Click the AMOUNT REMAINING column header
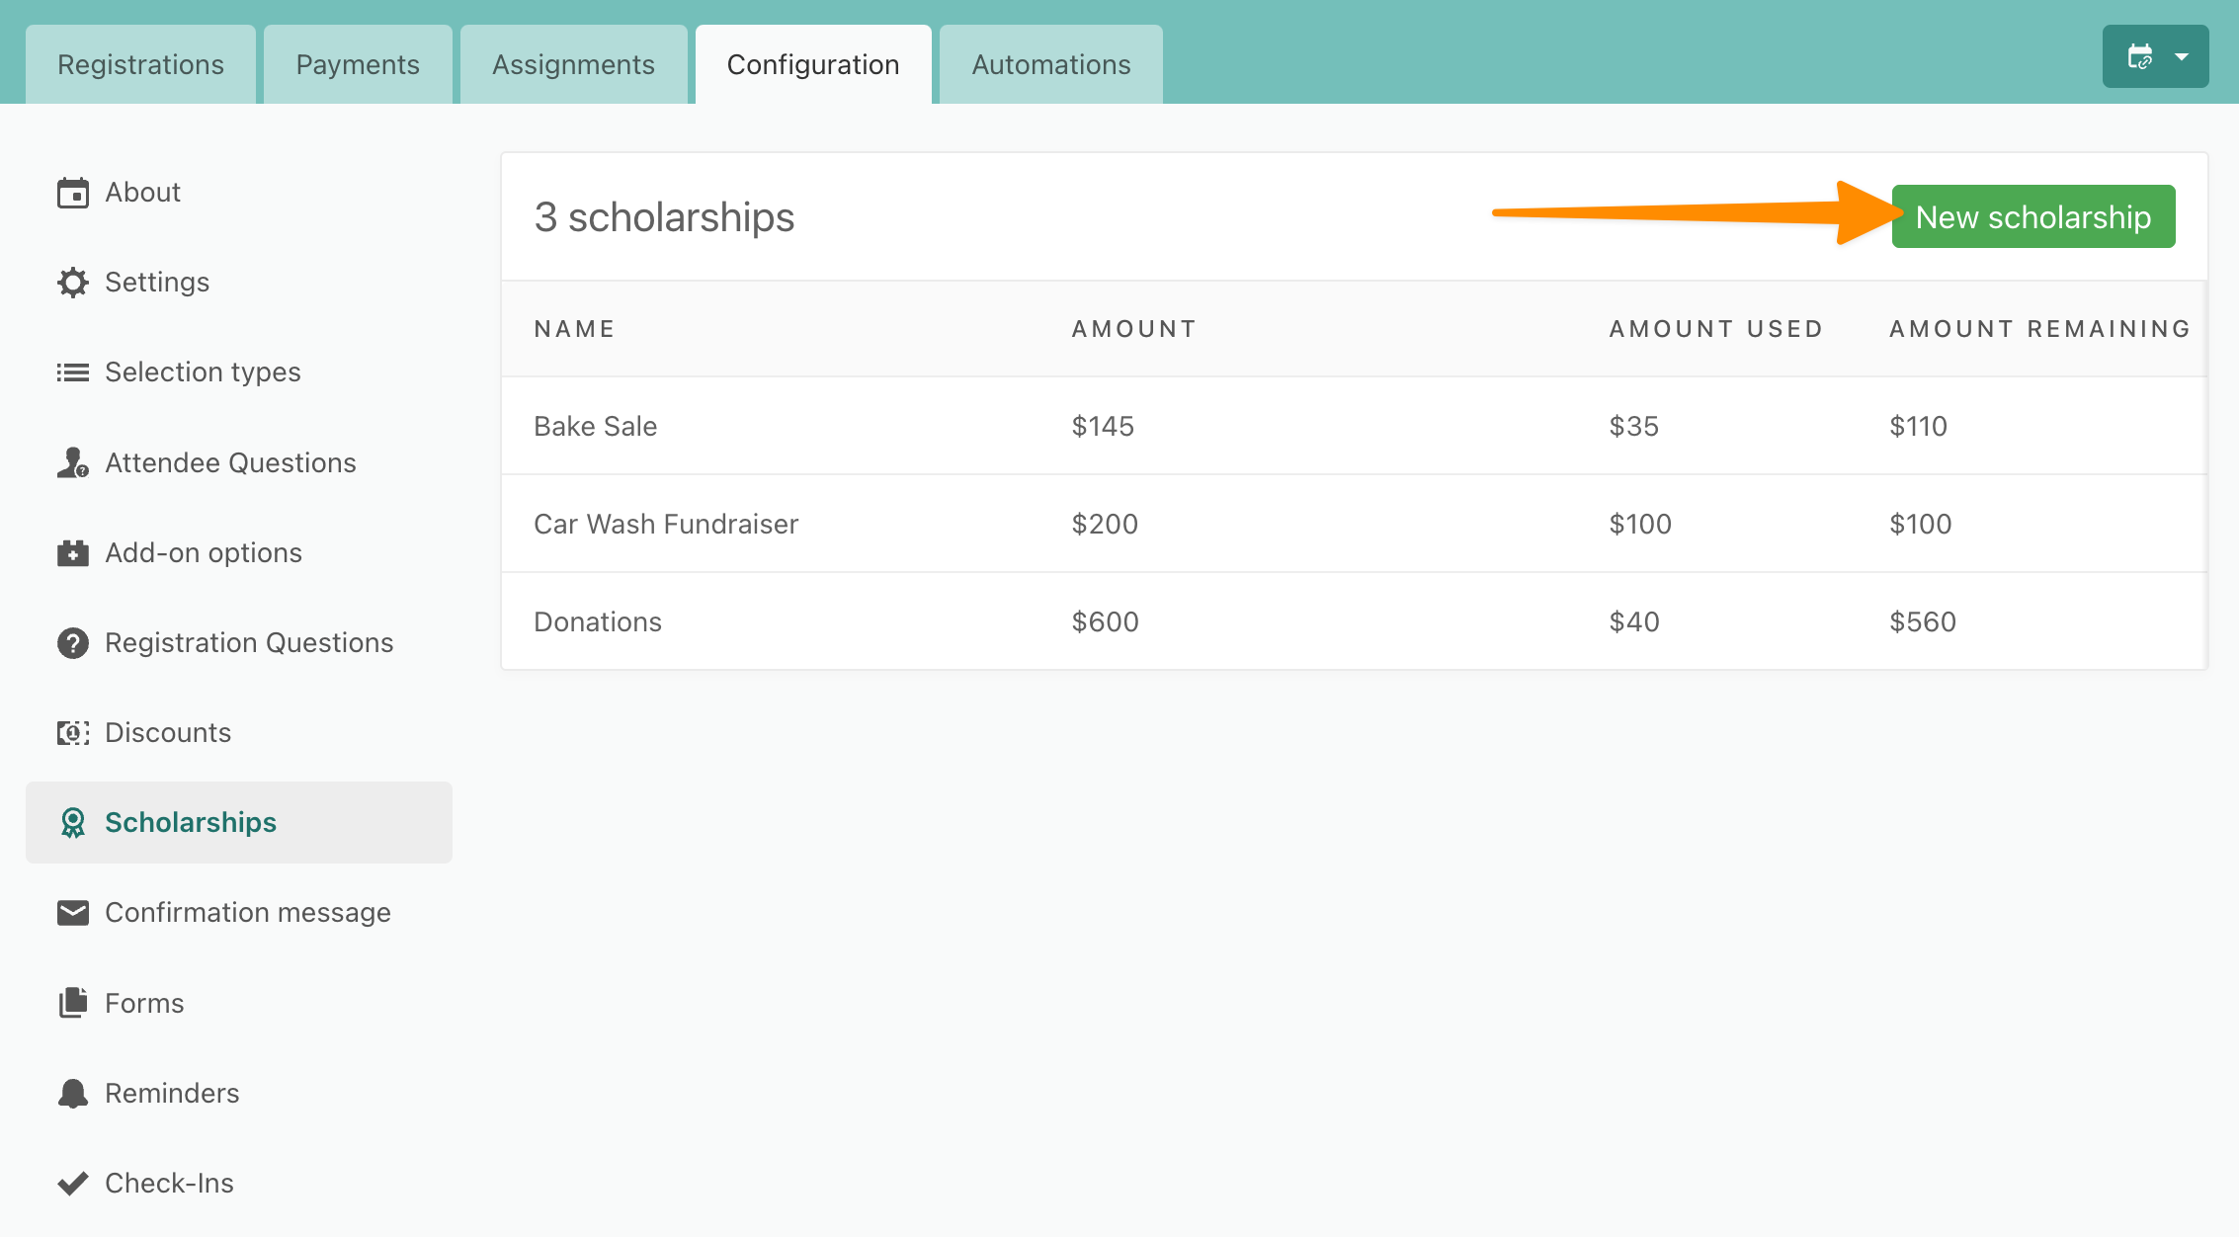 pyautogui.click(x=2040, y=329)
